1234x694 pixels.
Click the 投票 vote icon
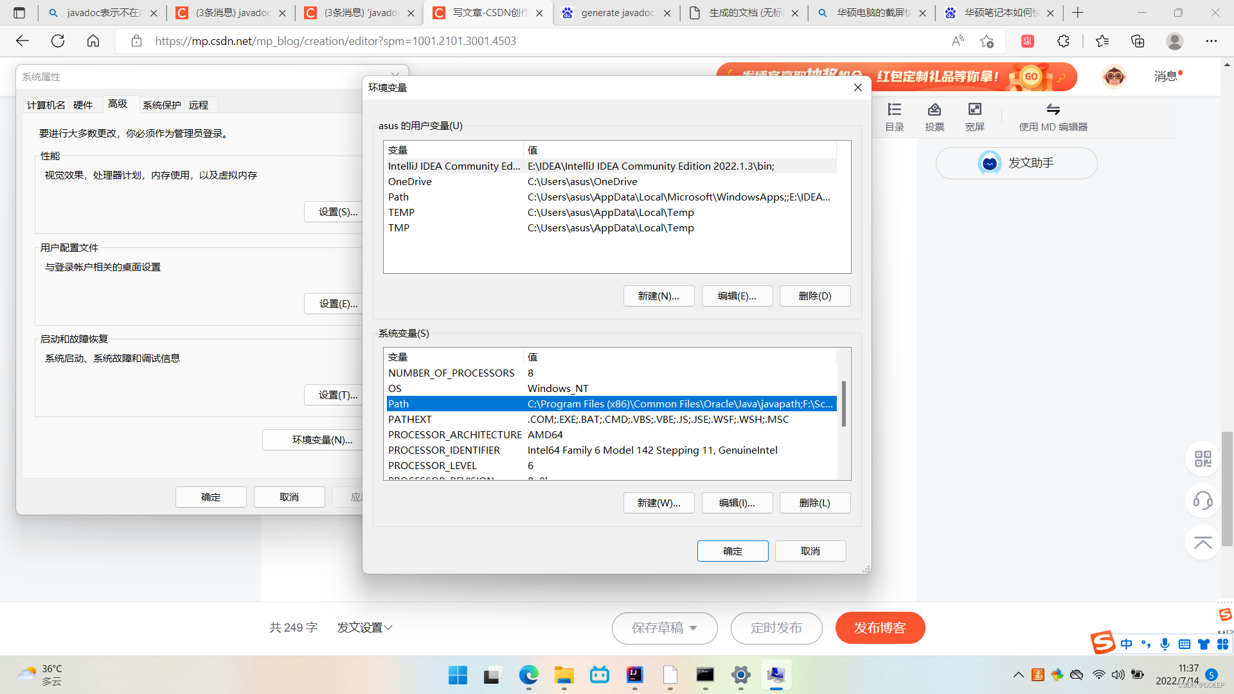click(x=934, y=110)
